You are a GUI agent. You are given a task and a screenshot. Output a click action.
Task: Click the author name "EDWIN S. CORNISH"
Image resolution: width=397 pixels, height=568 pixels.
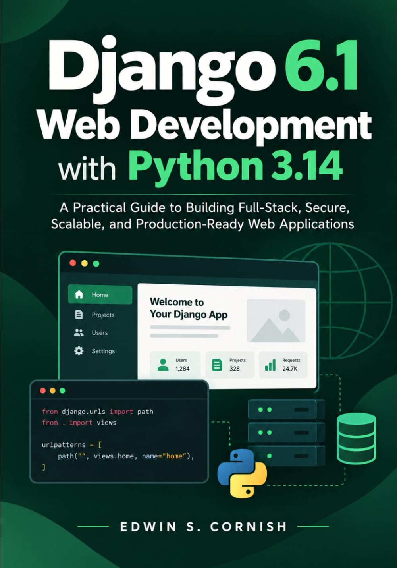point(203,527)
